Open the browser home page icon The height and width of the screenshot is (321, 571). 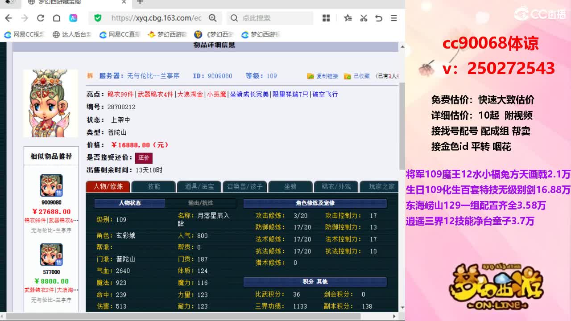57,18
